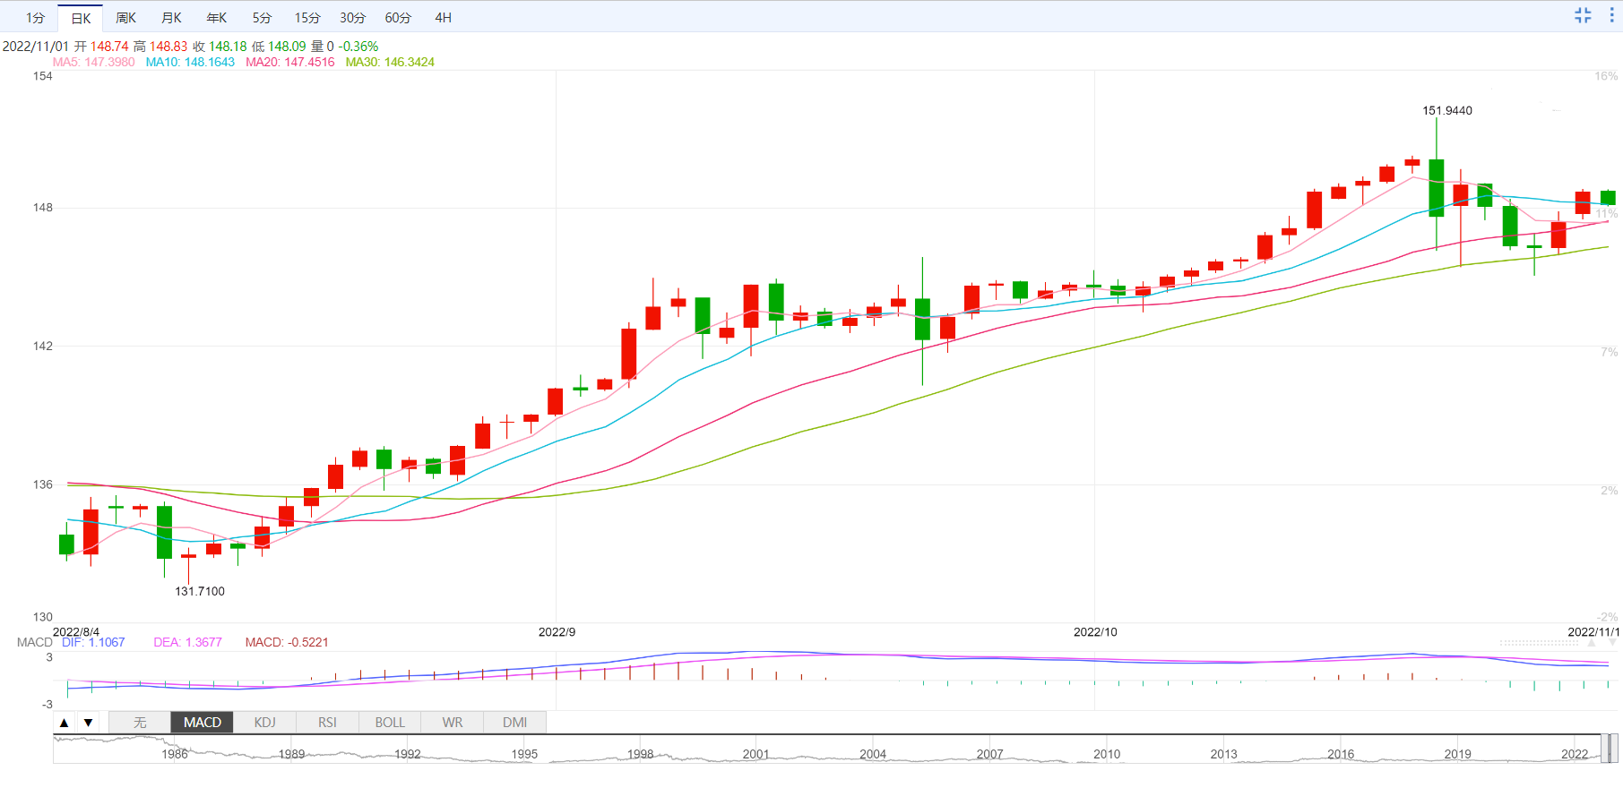Viewport: 1623px width, 788px height.
Task: Switch the indicator to DMI
Action: (x=514, y=723)
